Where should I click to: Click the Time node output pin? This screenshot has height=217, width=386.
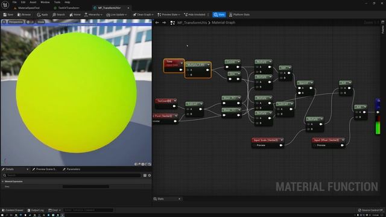point(181,70)
